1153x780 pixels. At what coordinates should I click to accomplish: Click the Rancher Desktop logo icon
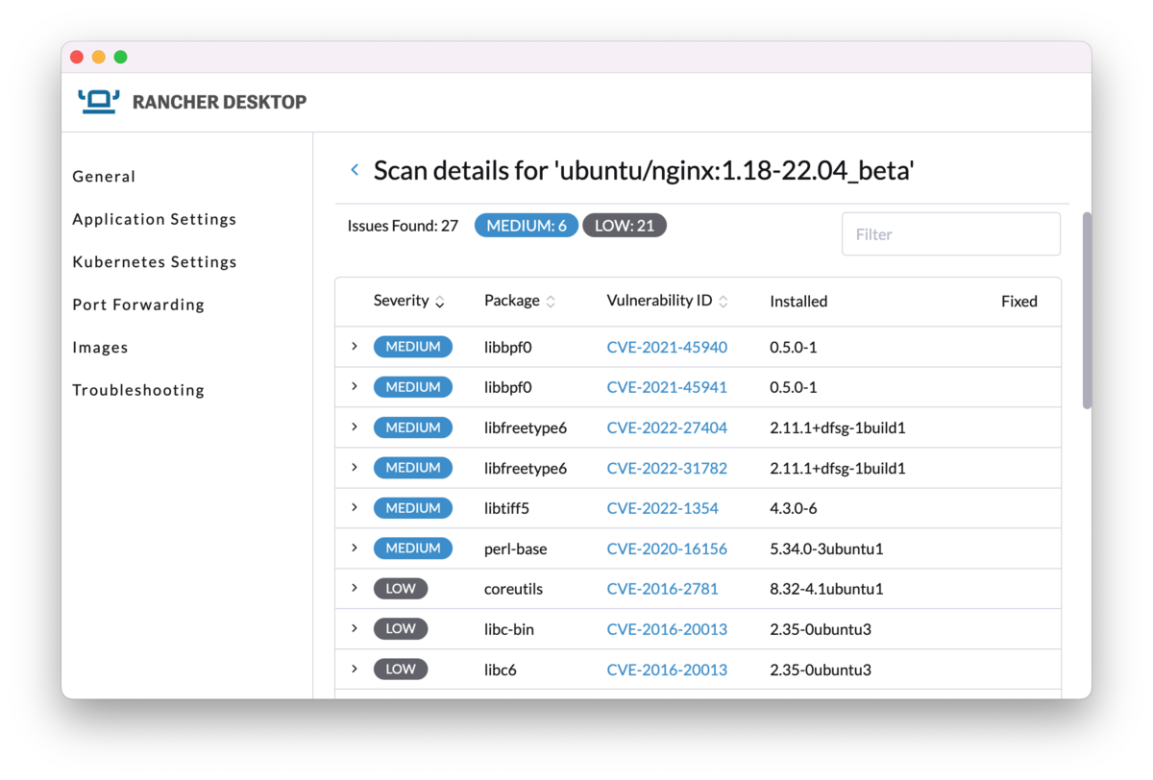[98, 101]
